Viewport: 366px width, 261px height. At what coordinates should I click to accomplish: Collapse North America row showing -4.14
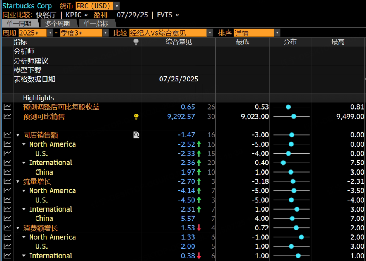point(24,191)
